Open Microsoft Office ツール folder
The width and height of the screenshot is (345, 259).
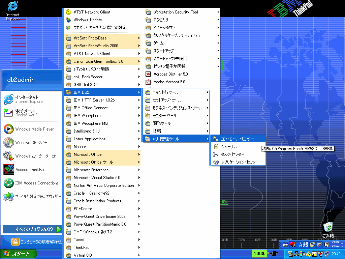pyautogui.click(x=102, y=162)
